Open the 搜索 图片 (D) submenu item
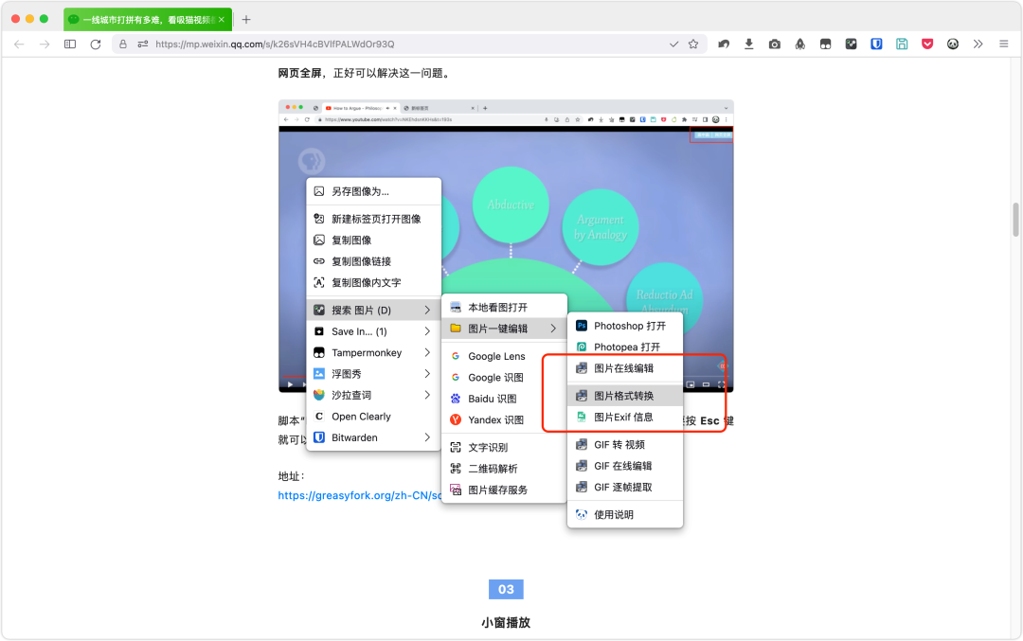The image size is (1023, 641). point(374,310)
